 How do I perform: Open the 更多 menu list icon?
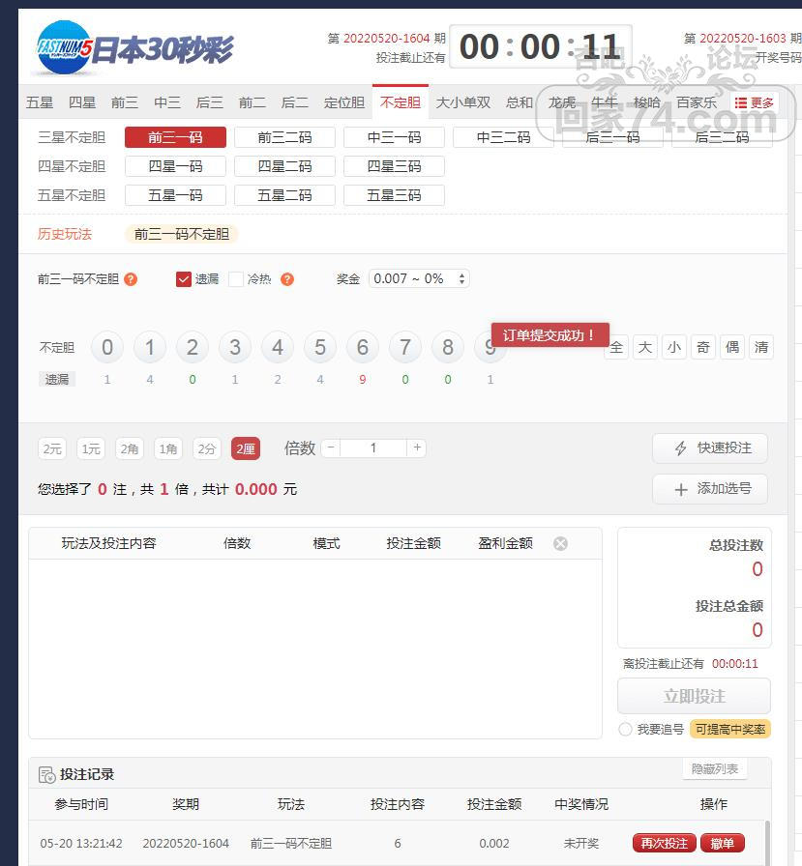(x=741, y=103)
